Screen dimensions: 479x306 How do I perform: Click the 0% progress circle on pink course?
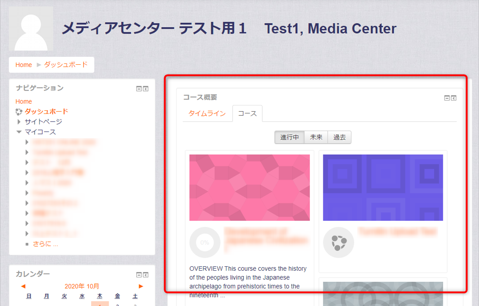tap(205, 243)
